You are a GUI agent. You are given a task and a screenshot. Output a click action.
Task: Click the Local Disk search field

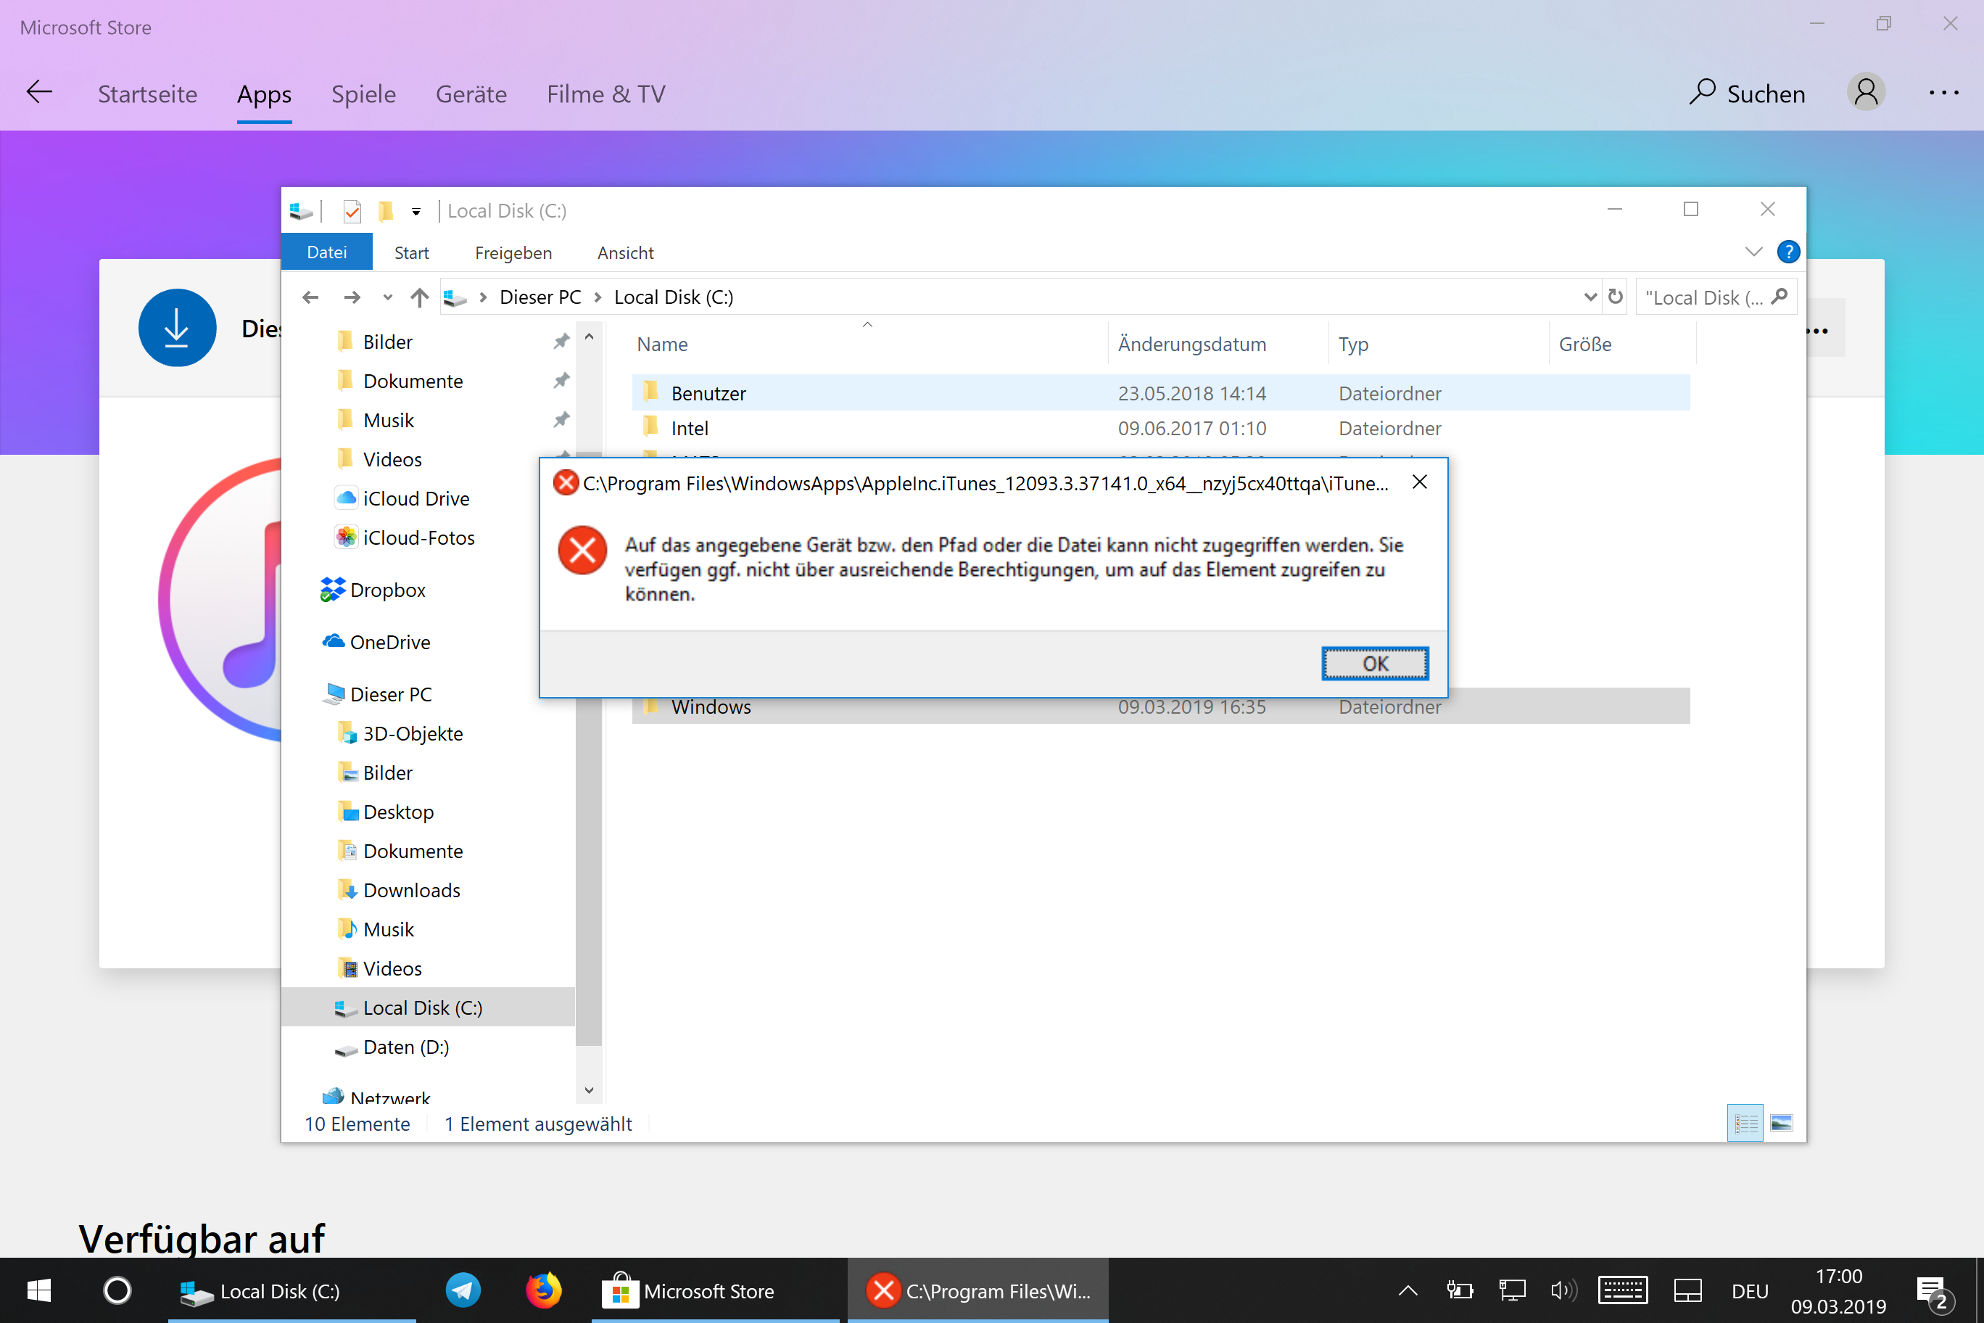pos(1716,297)
